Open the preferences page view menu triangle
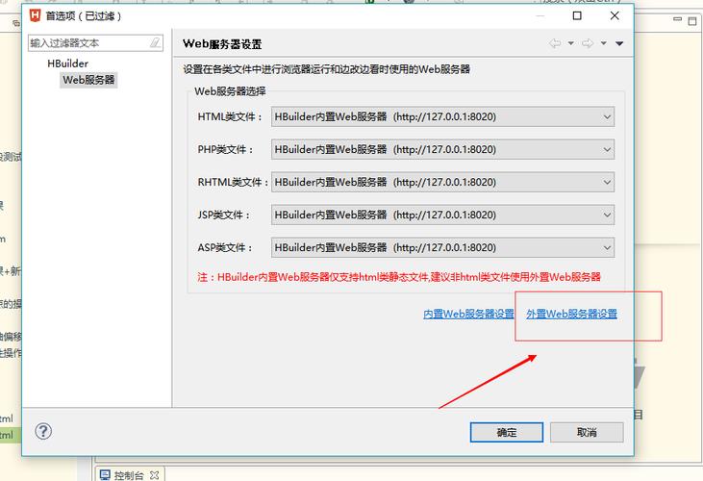This screenshot has height=481, width=703. 619,43
